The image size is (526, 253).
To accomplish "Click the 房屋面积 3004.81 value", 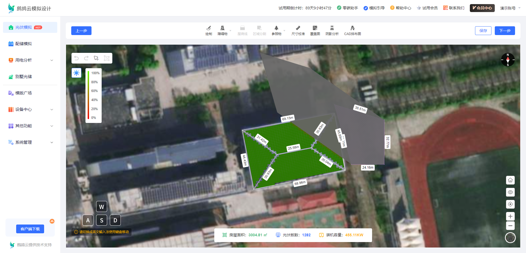I will pos(258,235).
